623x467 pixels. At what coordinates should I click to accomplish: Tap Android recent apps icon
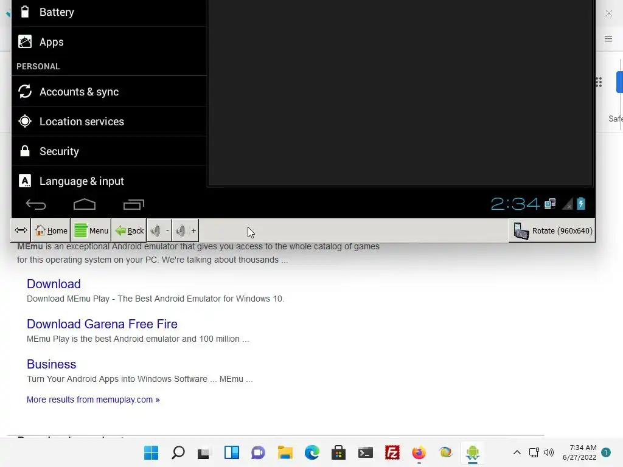(x=133, y=204)
